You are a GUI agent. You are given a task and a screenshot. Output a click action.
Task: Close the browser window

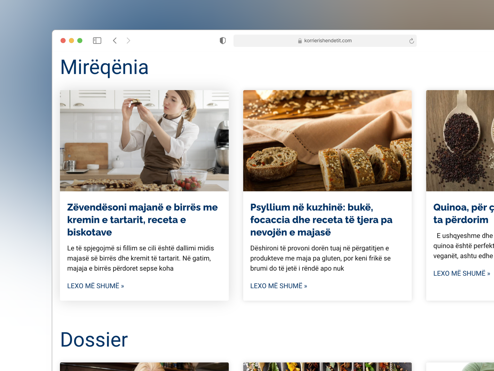point(63,40)
